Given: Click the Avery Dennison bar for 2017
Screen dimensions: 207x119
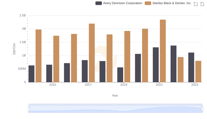Looking at the screenshot, I should pos(85,71).
